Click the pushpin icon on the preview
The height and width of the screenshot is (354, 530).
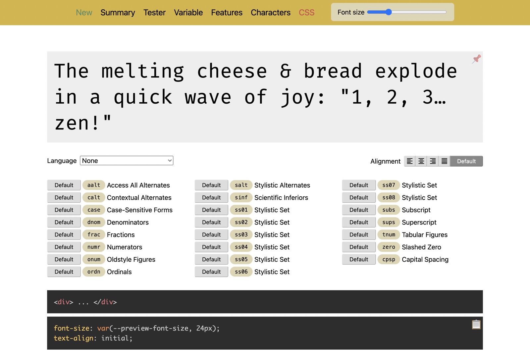(476, 59)
